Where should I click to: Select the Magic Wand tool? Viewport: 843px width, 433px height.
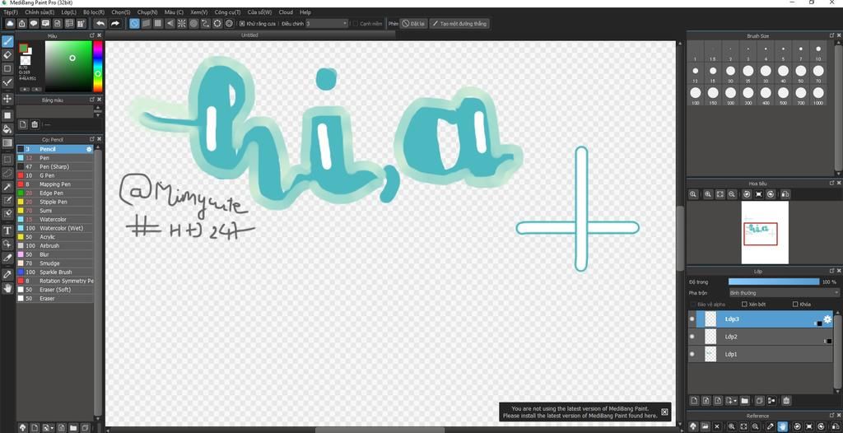tap(7, 187)
